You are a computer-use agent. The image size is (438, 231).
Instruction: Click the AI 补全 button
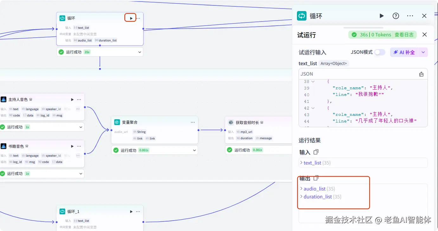(x=404, y=52)
